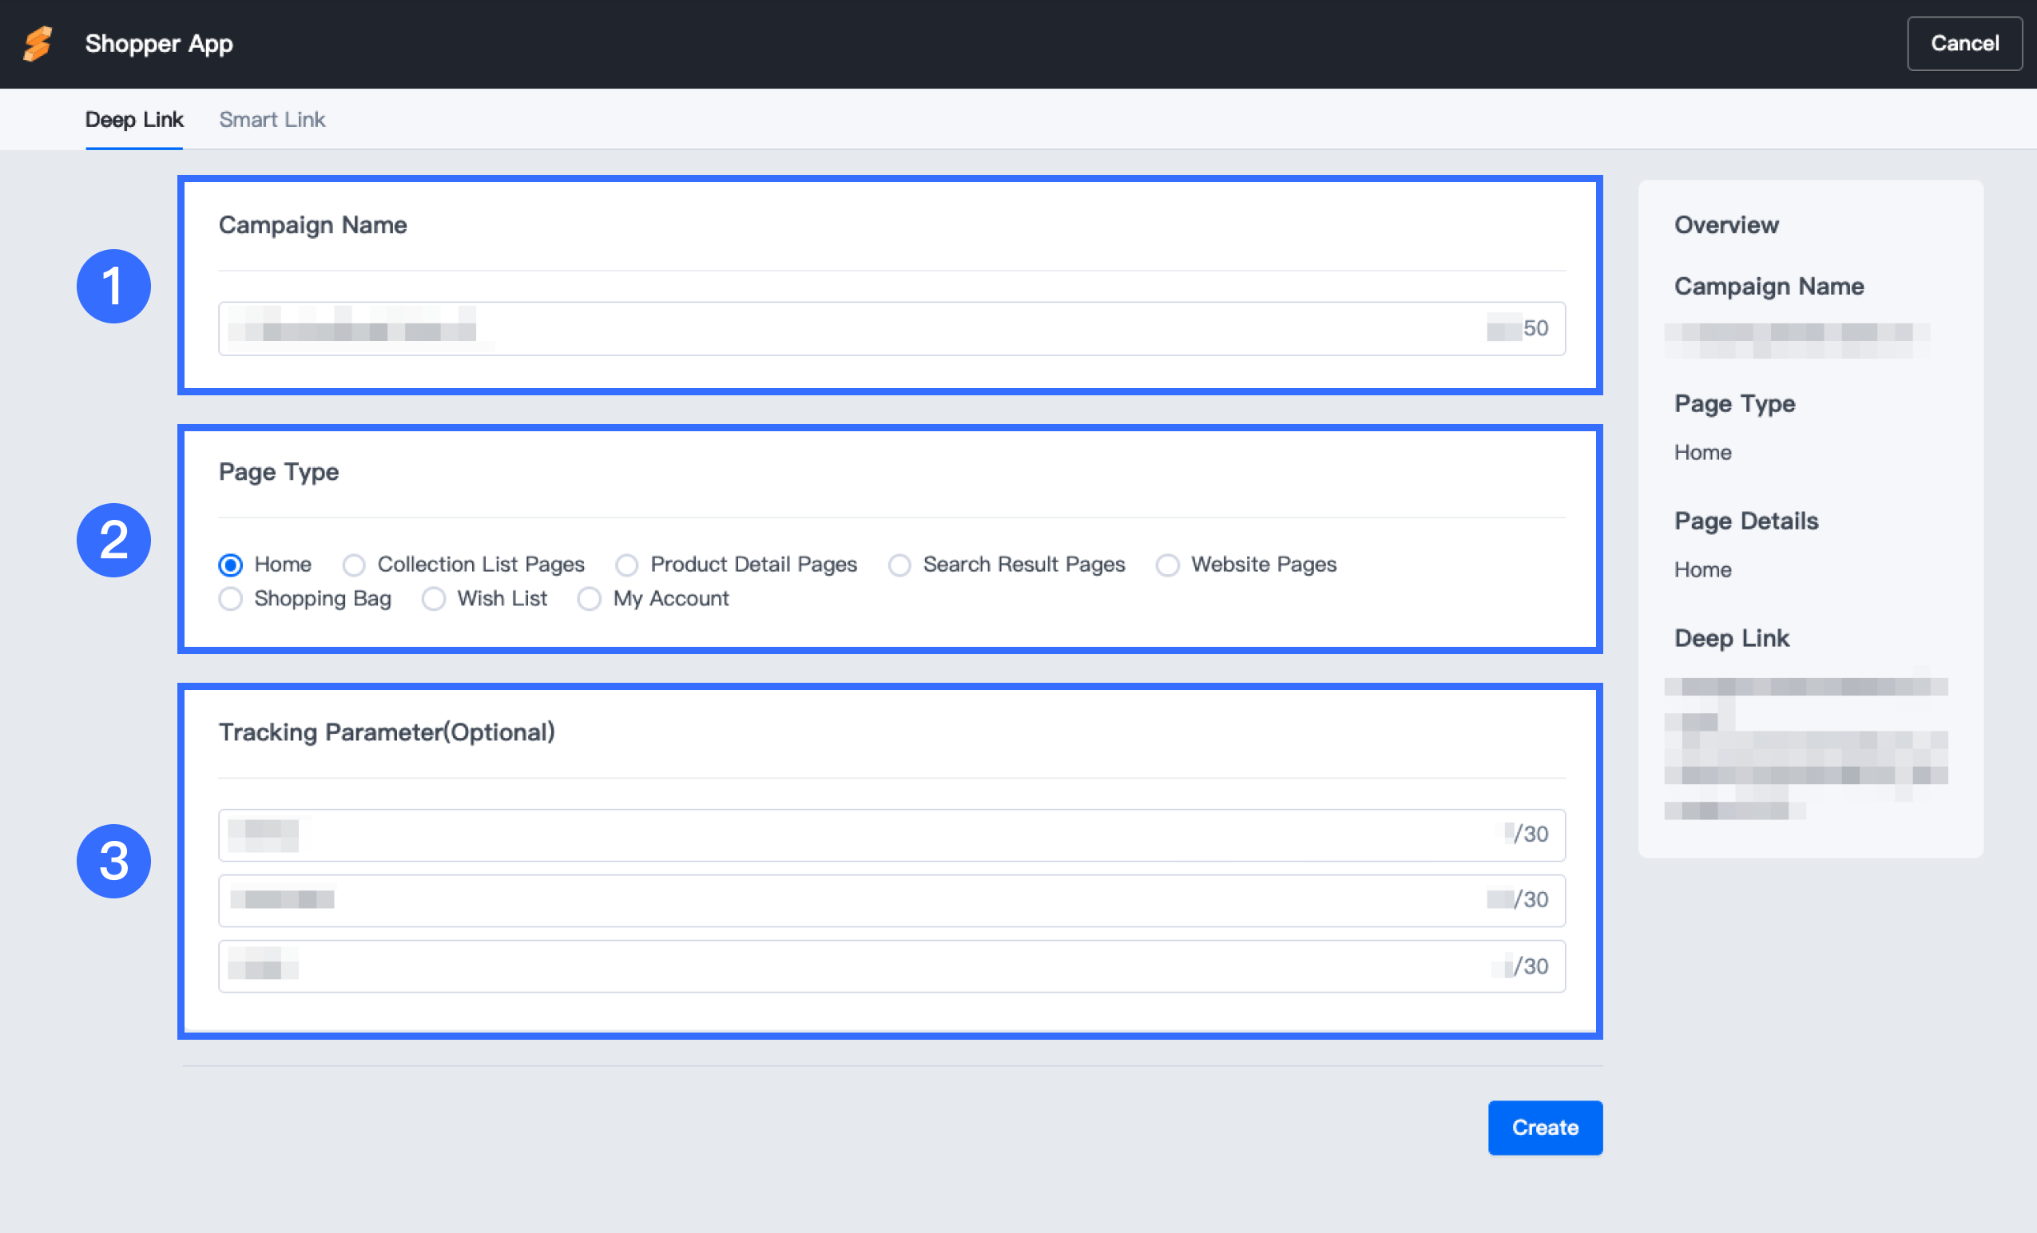The width and height of the screenshot is (2037, 1233).
Task: Focus the Campaign Name input field
Action: click(x=891, y=328)
